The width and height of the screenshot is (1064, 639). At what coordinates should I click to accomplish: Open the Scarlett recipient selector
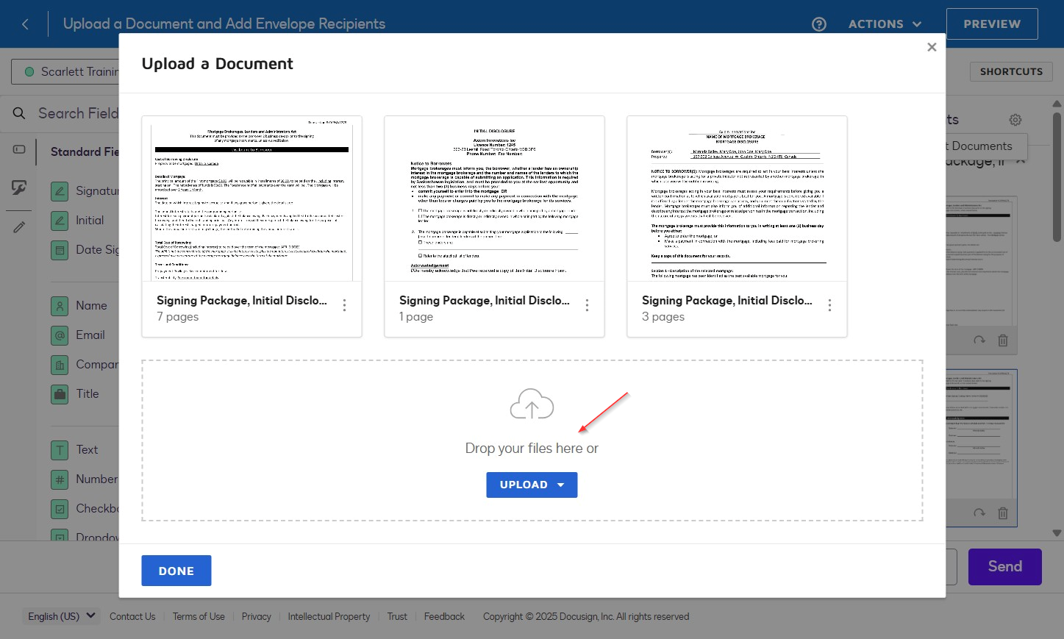click(65, 72)
